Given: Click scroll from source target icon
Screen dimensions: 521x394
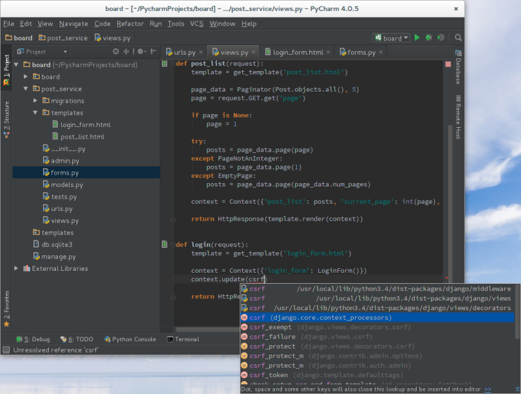Looking at the screenshot, I should [x=116, y=51].
